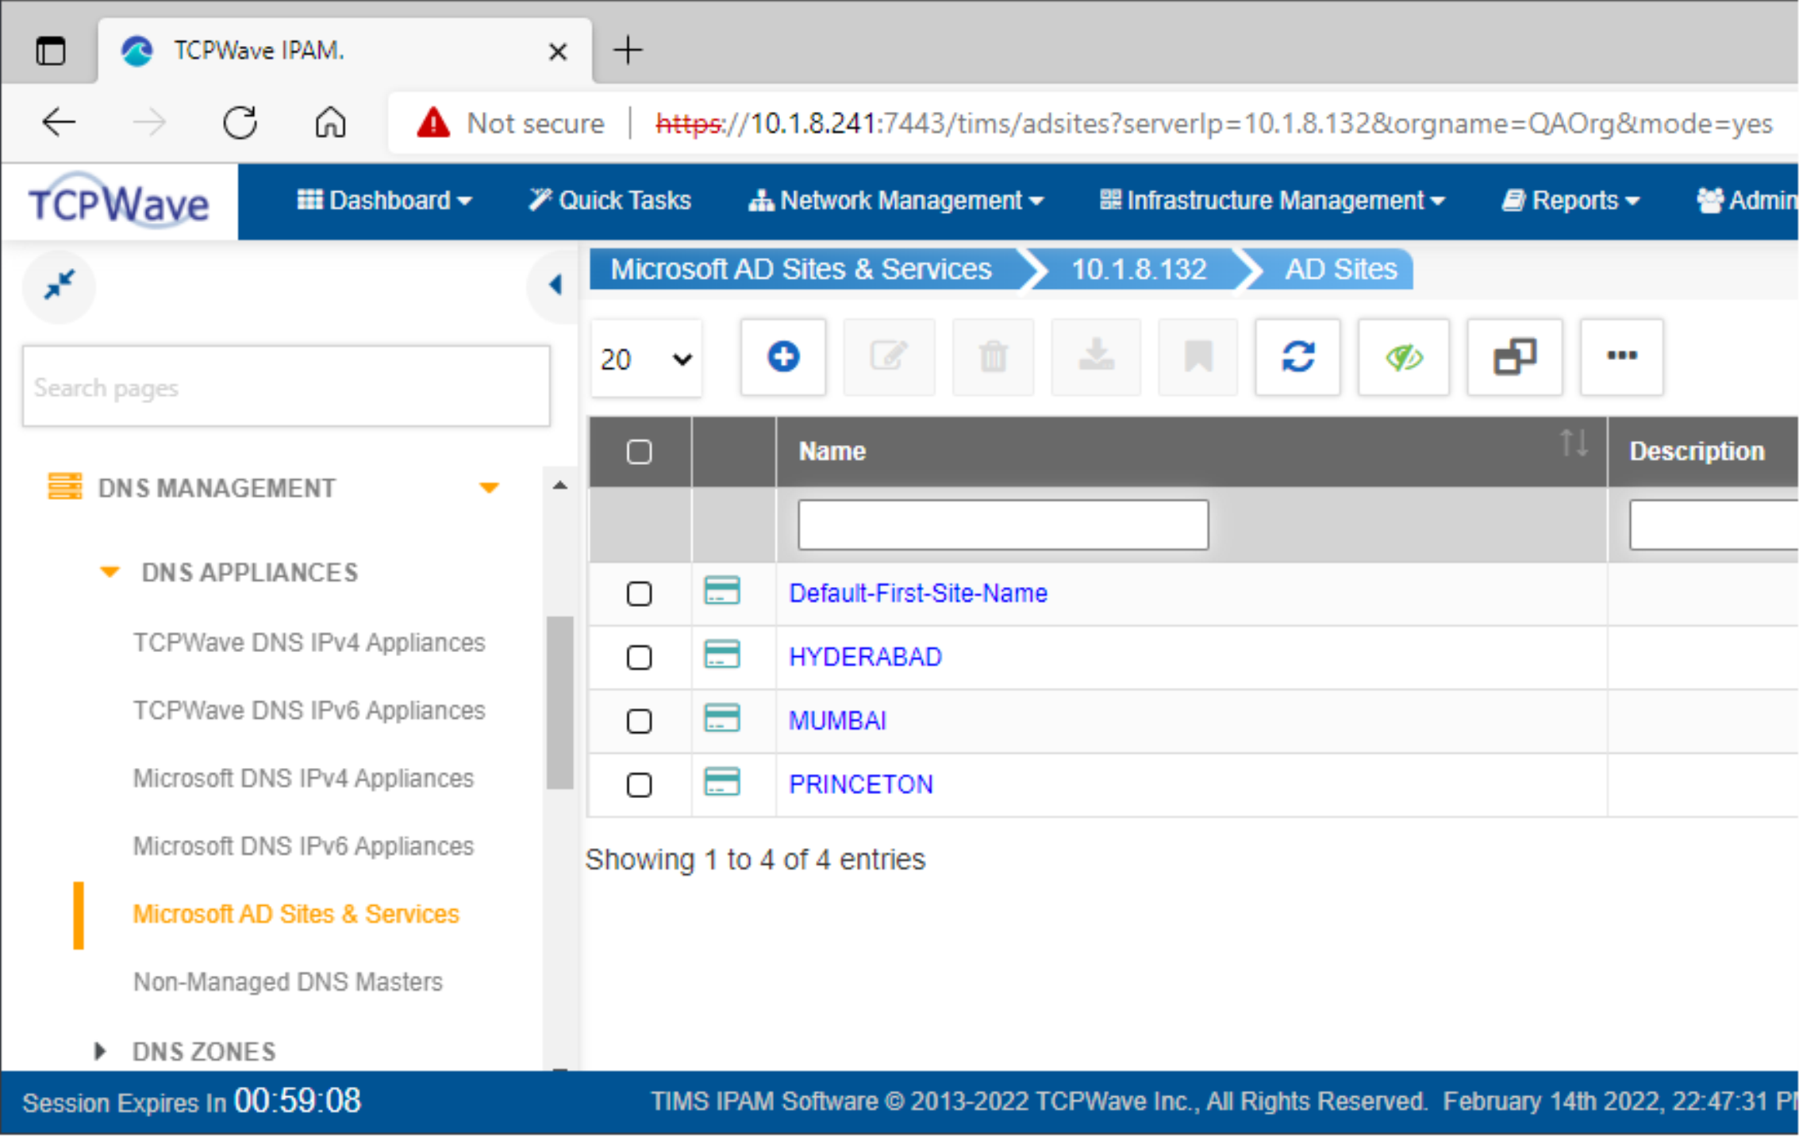This screenshot has height=1136, width=1799.
Task: Click the Bookmark toolbar icon
Action: pos(1197,357)
